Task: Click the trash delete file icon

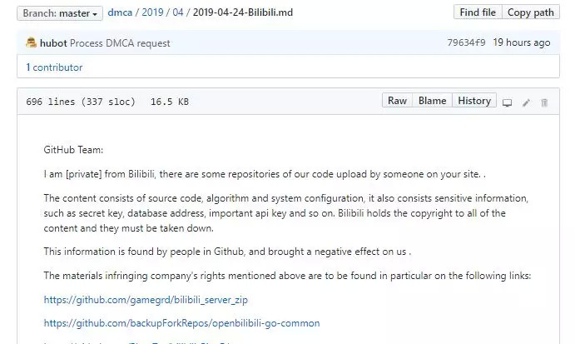Action: point(545,102)
